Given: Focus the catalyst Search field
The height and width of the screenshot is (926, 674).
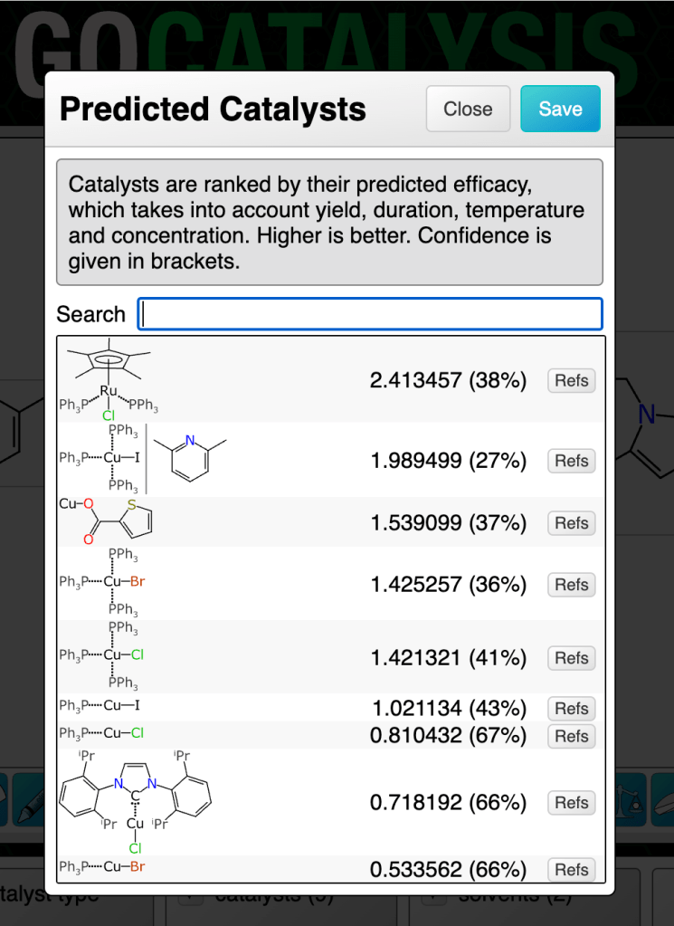Looking at the screenshot, I should point(369,314).
